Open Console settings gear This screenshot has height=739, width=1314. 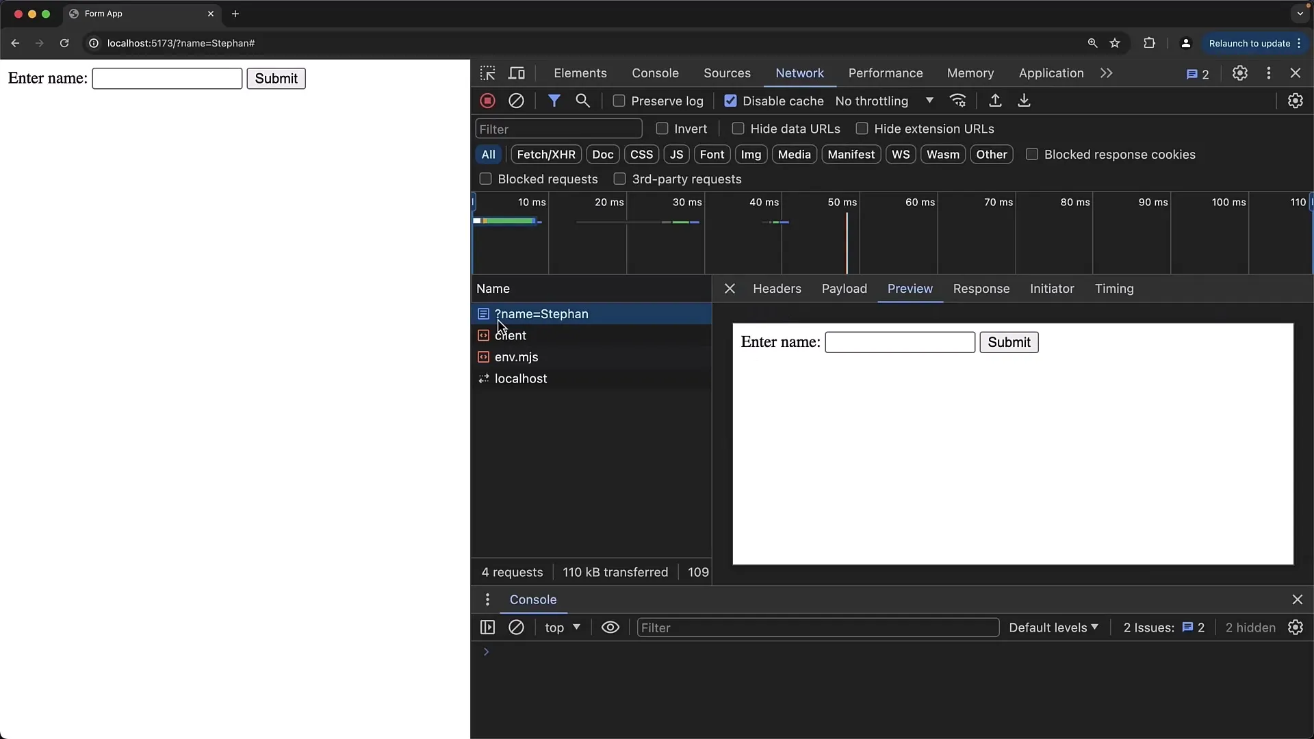tap(1296, 627)
